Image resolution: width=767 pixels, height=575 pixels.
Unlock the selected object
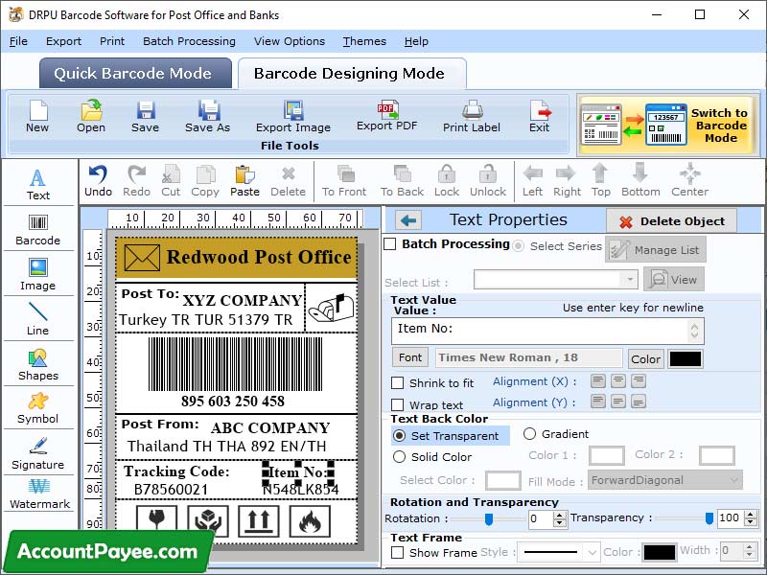coord(488,181)
